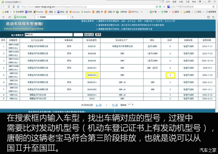Click the BMW7150BF model cell in row 1
The image size is (218, 154).
coord(13,46)
